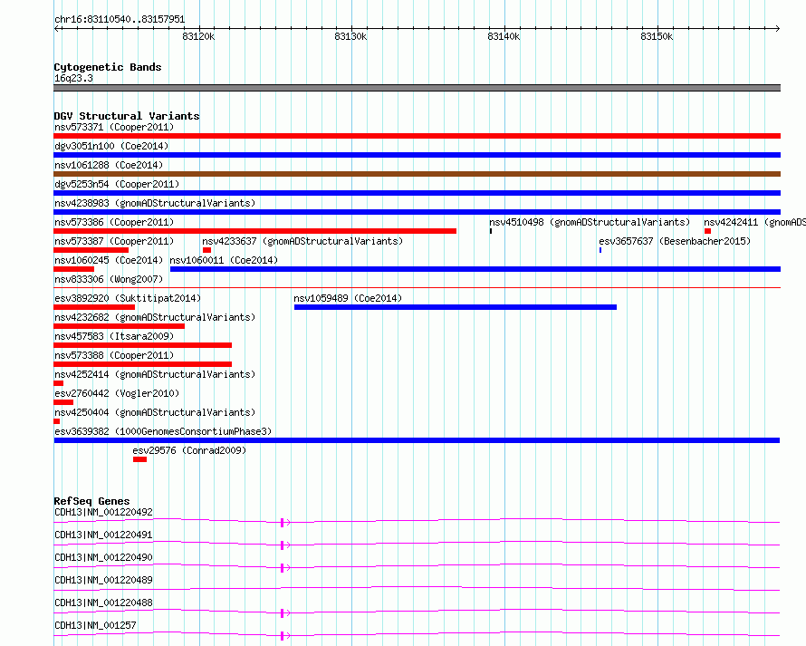Click exon marker on CDH13|NM_001220492 track
The width and height of the screenshot is (806, 646).
click(x=283, y=523)
